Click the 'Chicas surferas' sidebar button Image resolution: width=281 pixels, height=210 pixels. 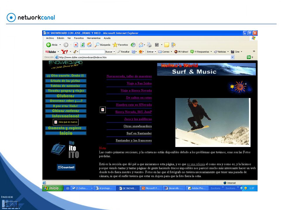click(x=66, y=111)
